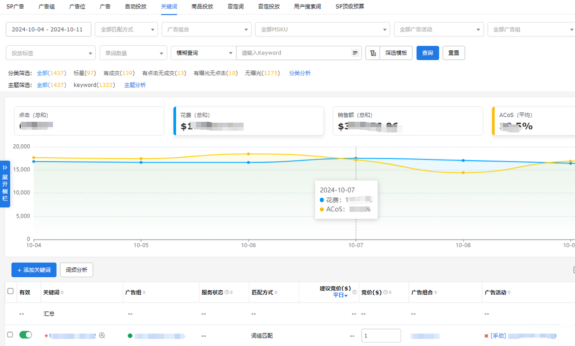This screenshot has width=575, height=346.
Task: Filter by 无曝光(1275)
Action: point(262,73)
